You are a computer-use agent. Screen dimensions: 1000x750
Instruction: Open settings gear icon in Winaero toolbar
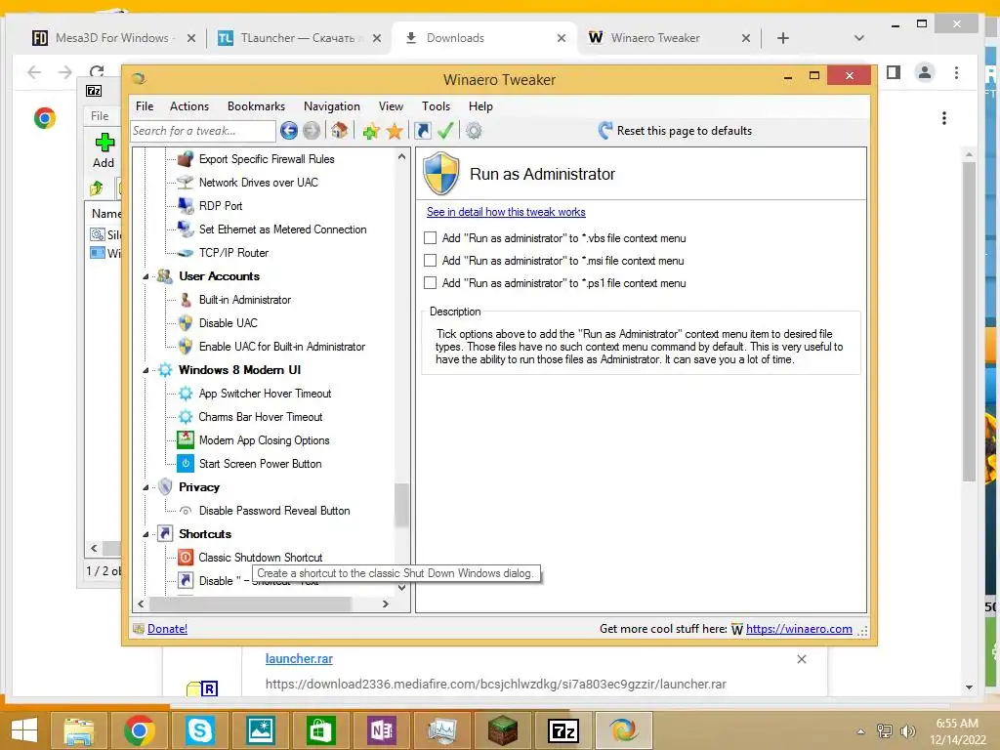[474, 132]
